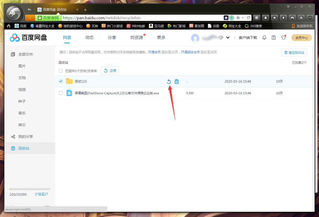Screen dimensions: 319x217
Task: Open the 找资源 menu item
Action: (136, 37)
